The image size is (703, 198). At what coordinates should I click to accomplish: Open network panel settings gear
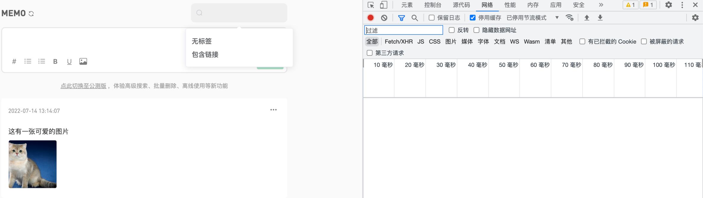(x=695, y=18)
